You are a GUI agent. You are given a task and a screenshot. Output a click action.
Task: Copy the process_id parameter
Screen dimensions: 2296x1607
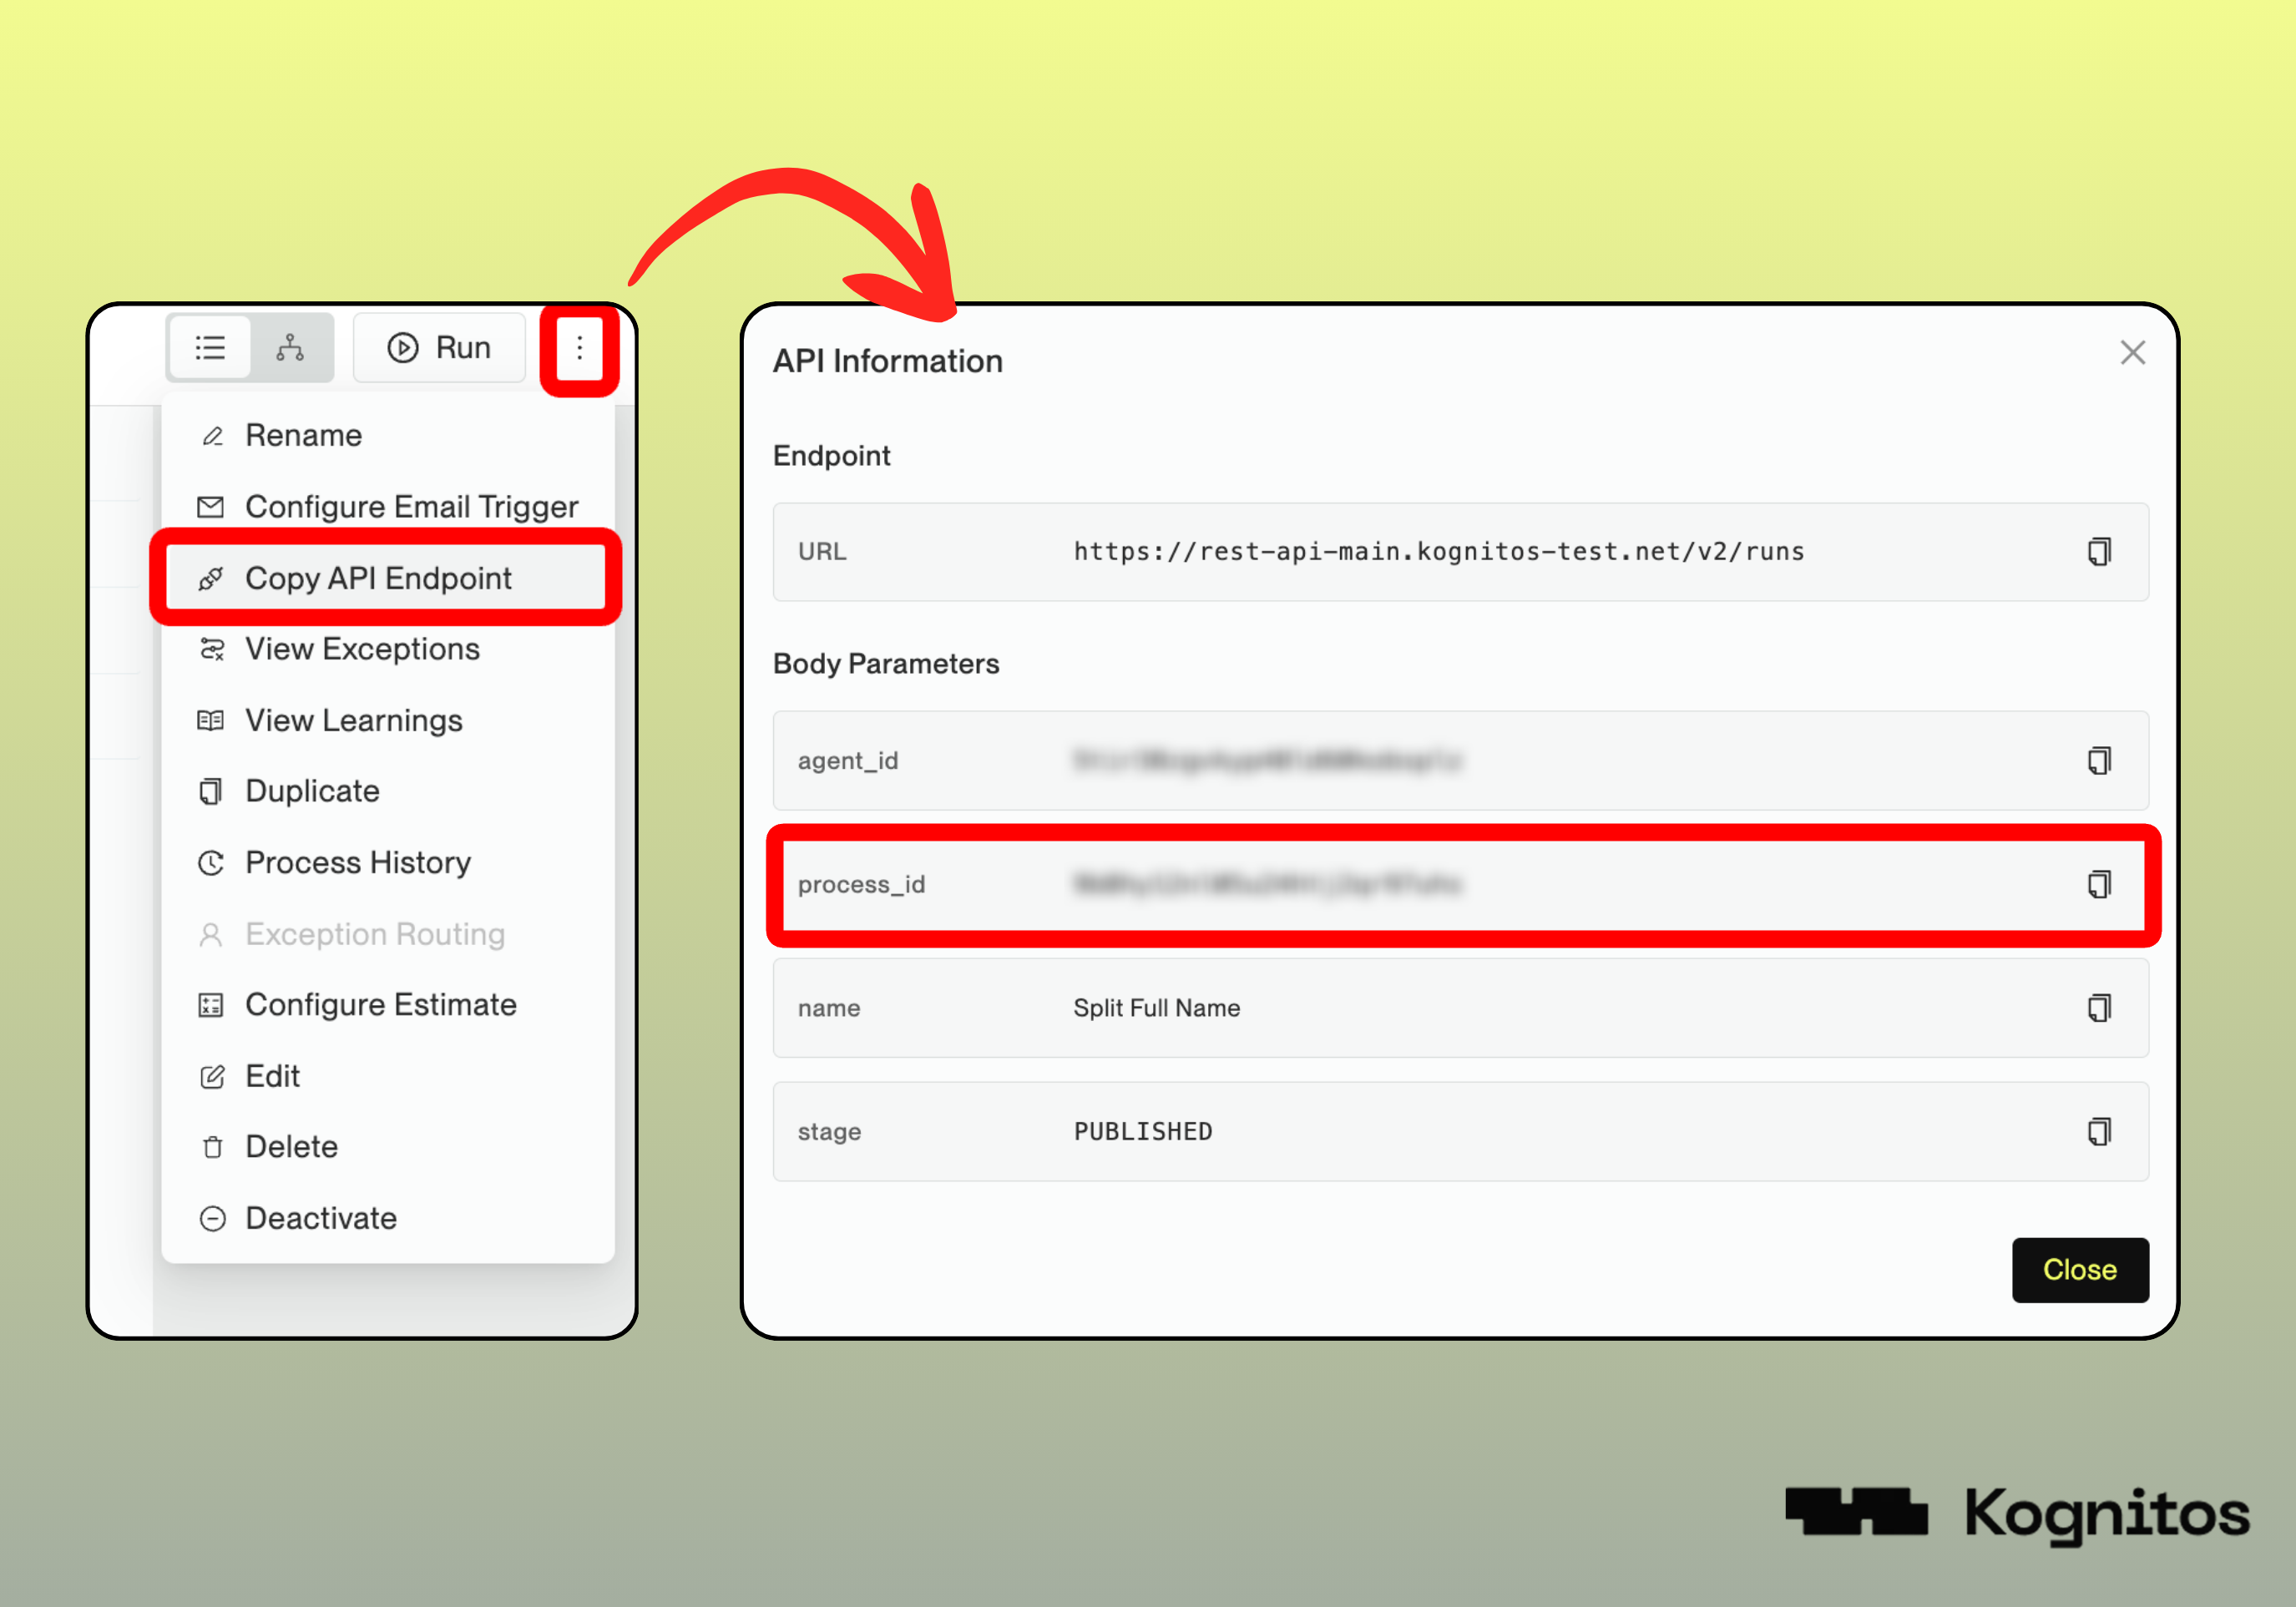[x=2098, y=885]
